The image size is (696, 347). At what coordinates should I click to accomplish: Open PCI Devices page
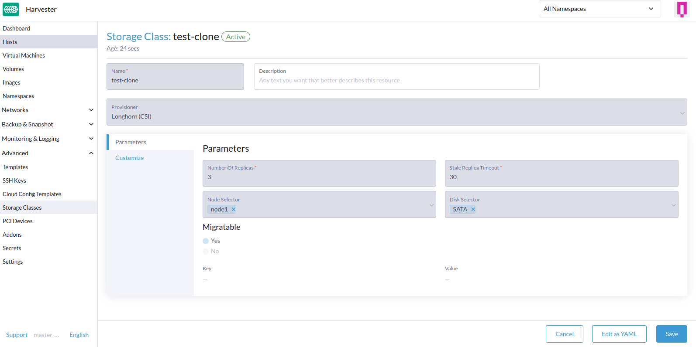click(48, 221)
